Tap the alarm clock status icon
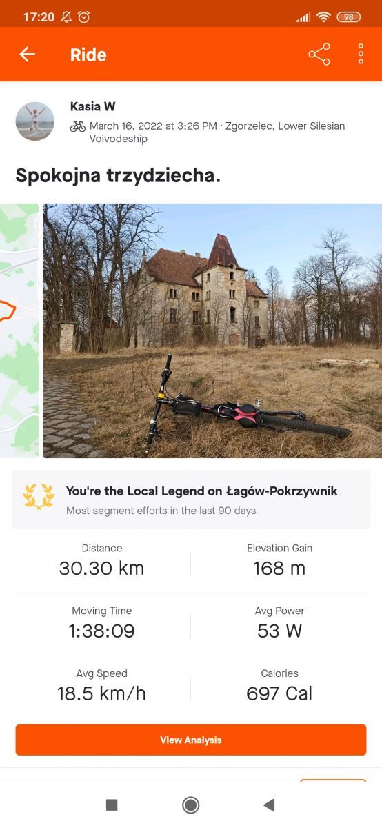This screenshot has height=828, width=382. (x=83, y=17)
